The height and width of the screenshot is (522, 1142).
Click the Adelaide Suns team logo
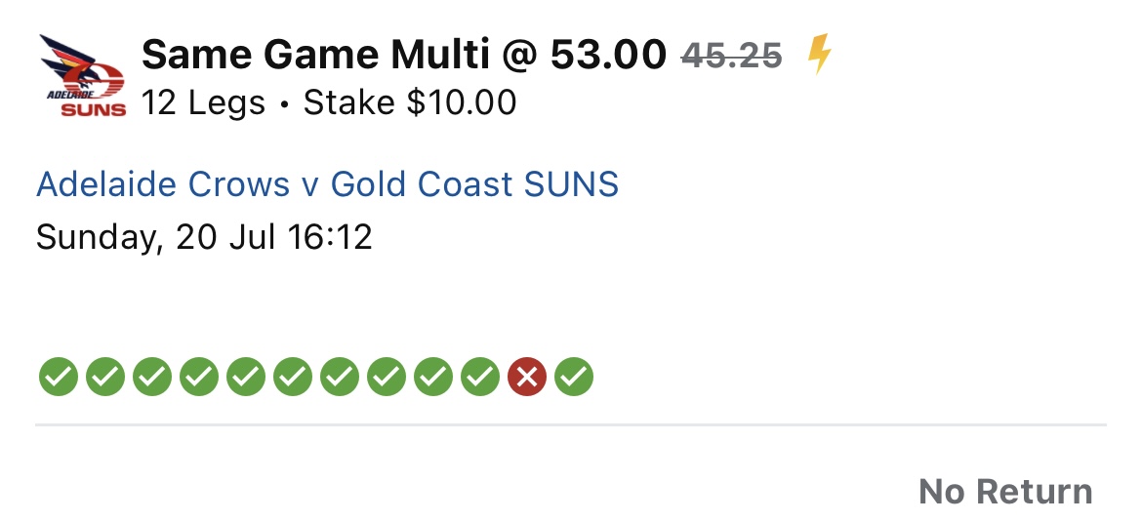[83, 76]
